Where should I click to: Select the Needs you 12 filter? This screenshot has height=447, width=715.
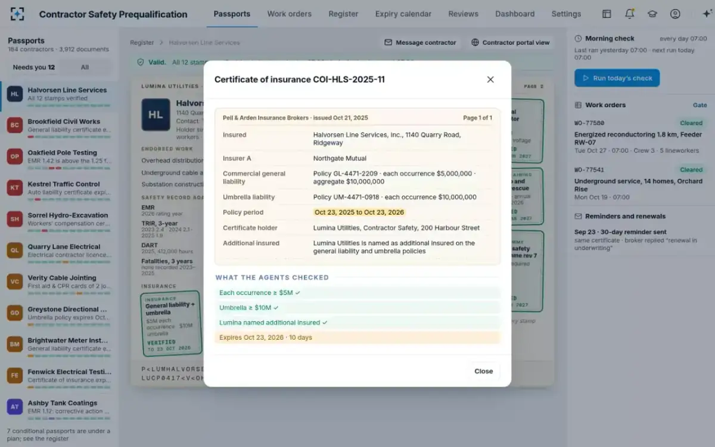point(34,67)
